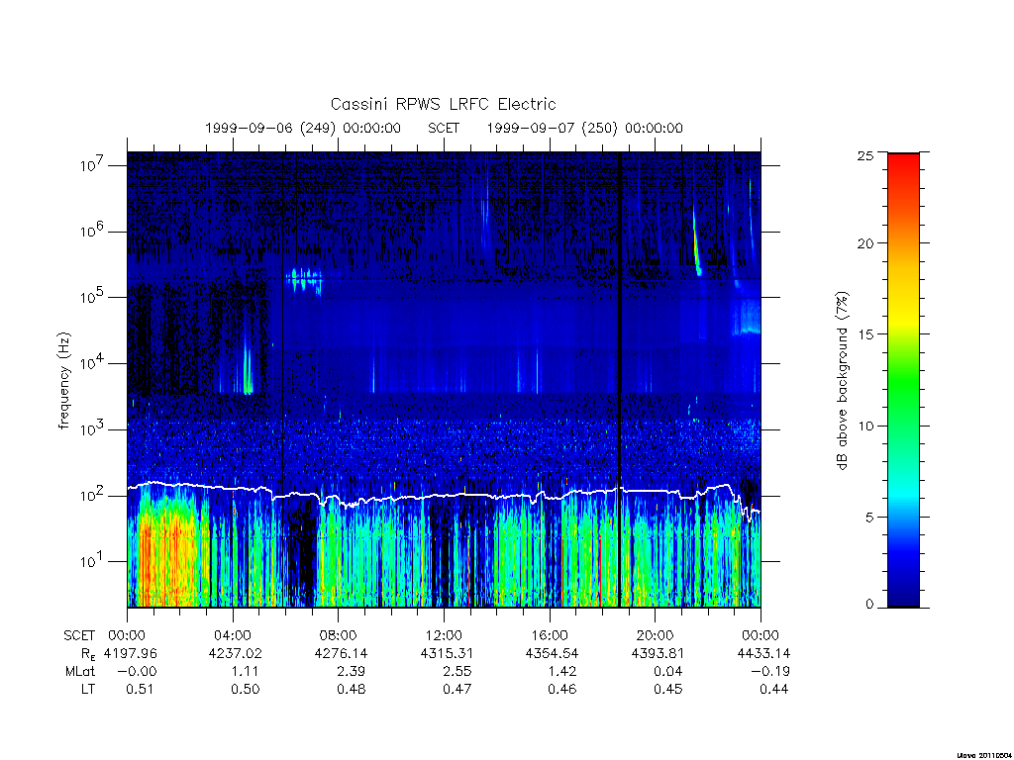This screenshot has width=1014, height=760.
Task: Click the 25 dB label on colorbar
Action: pyautogui.click(x=865, y=155)
